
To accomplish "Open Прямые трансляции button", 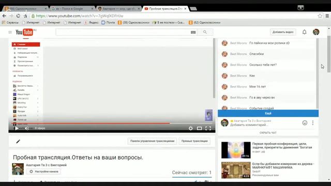I will click(194, 141).
